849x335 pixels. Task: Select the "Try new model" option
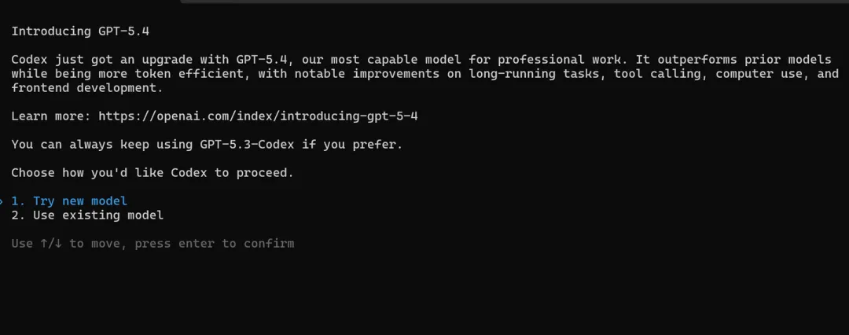(79, 201)
